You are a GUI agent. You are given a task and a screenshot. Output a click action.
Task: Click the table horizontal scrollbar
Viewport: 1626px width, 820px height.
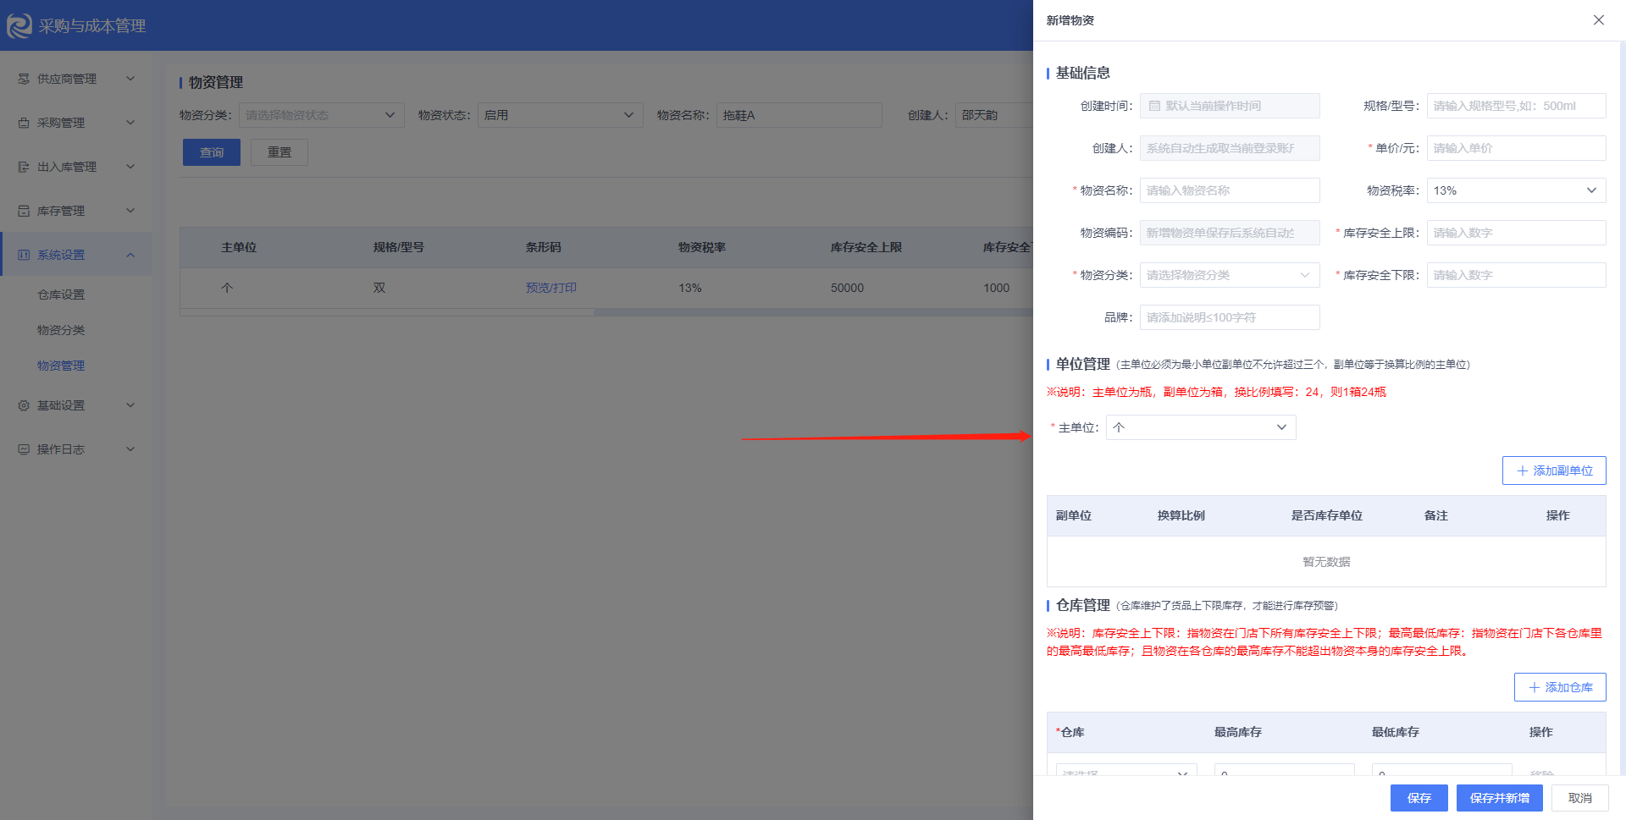pos(813,312)
